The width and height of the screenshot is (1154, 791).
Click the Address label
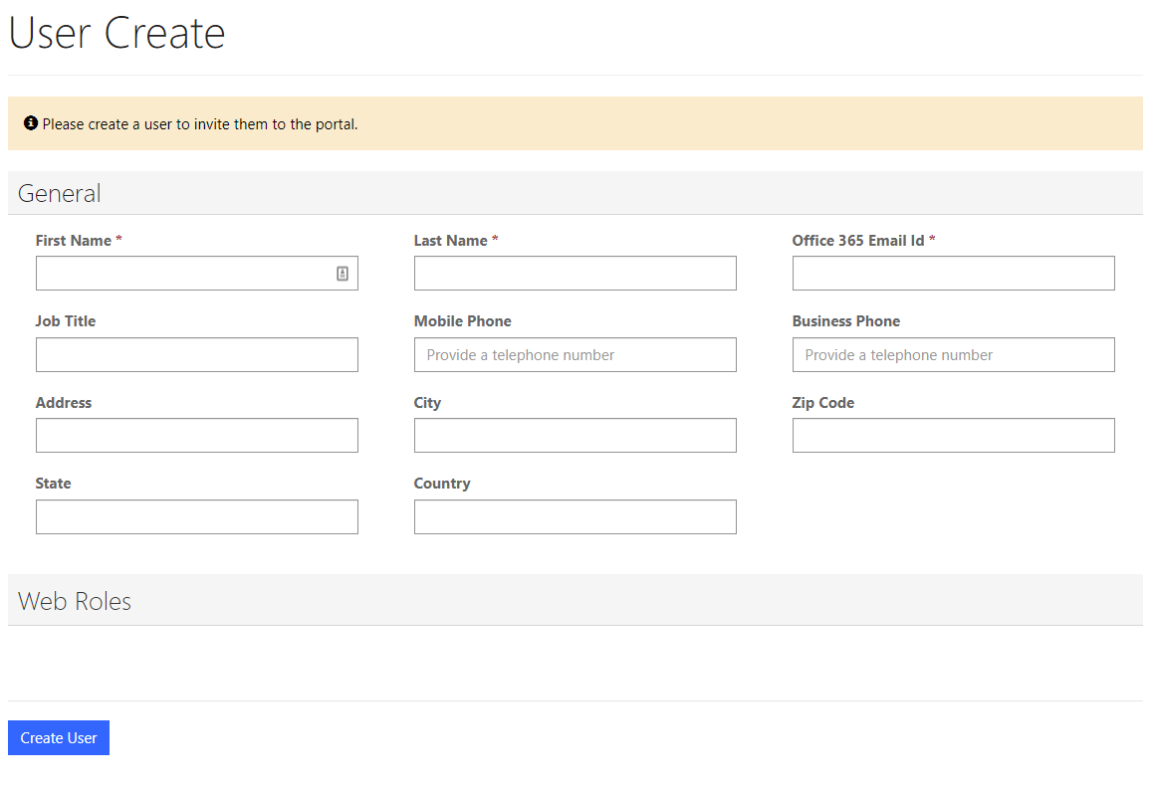tap(64, 403)
